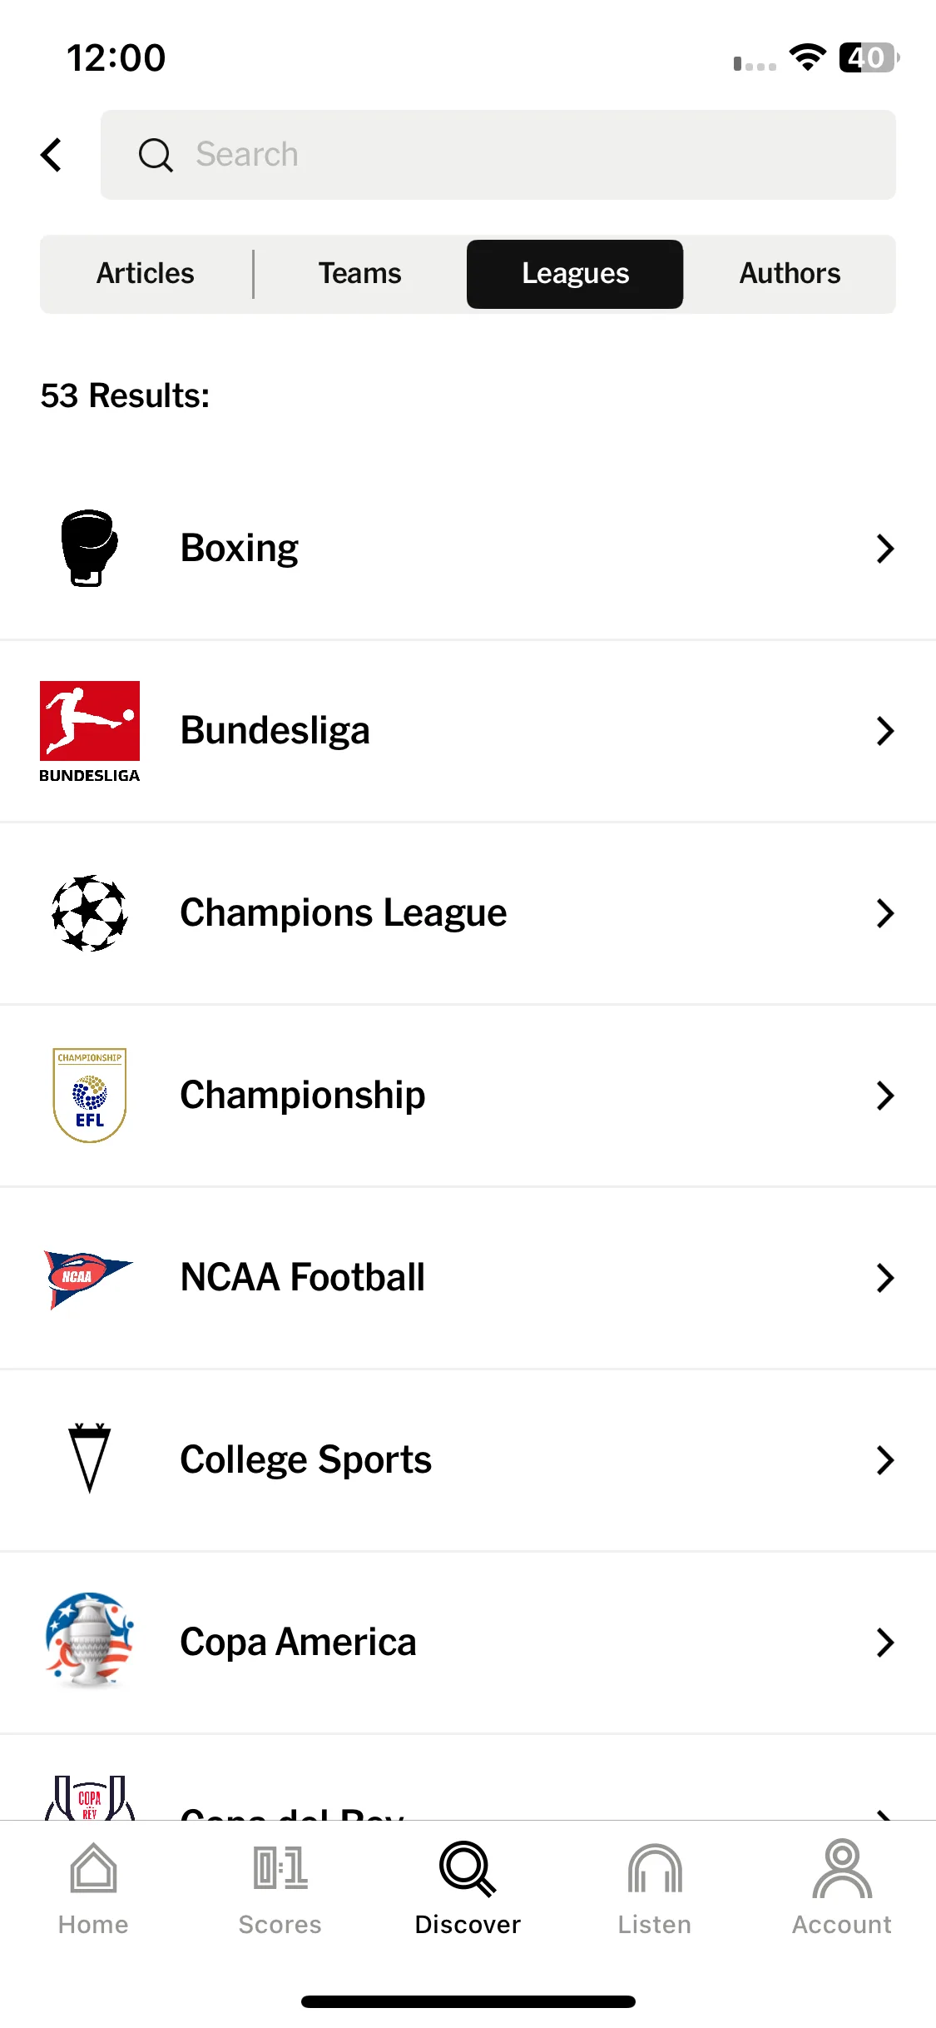Tap the EFL Championship badge

[90, 1096]
